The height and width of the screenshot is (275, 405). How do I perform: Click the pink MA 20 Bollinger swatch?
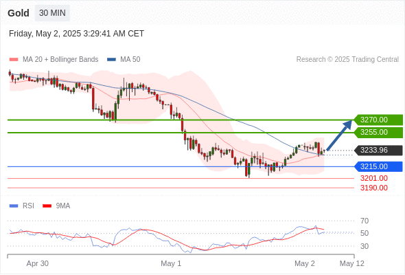[x=14, y=60]
